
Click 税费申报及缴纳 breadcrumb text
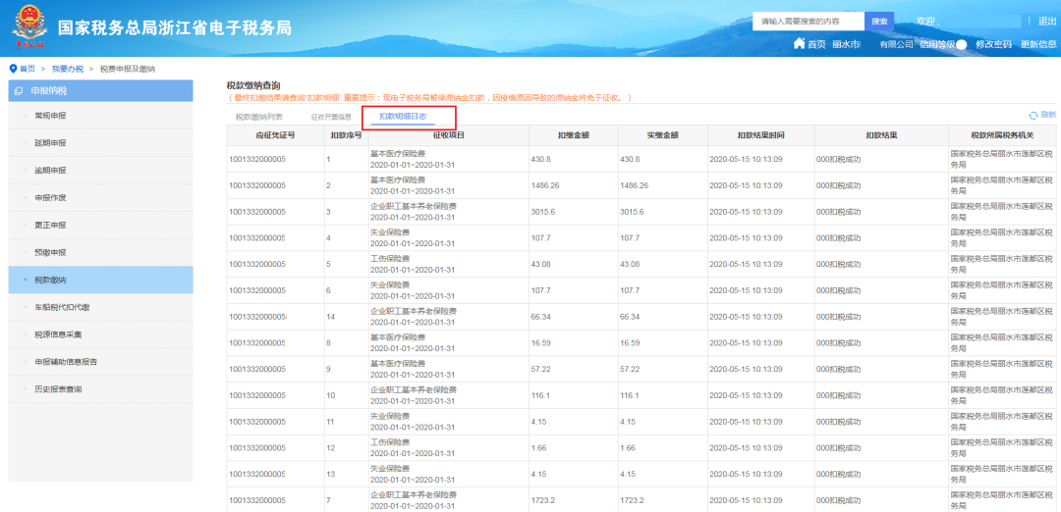(x=128, y=69)
